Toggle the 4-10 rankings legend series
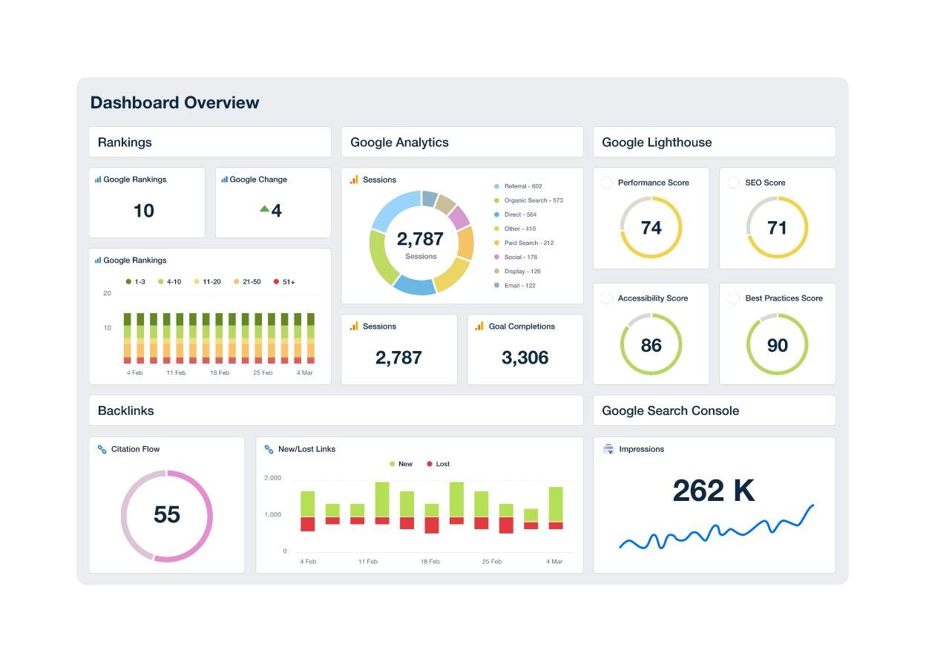Viewport: 926px width, 662px height. coord(169,282)
